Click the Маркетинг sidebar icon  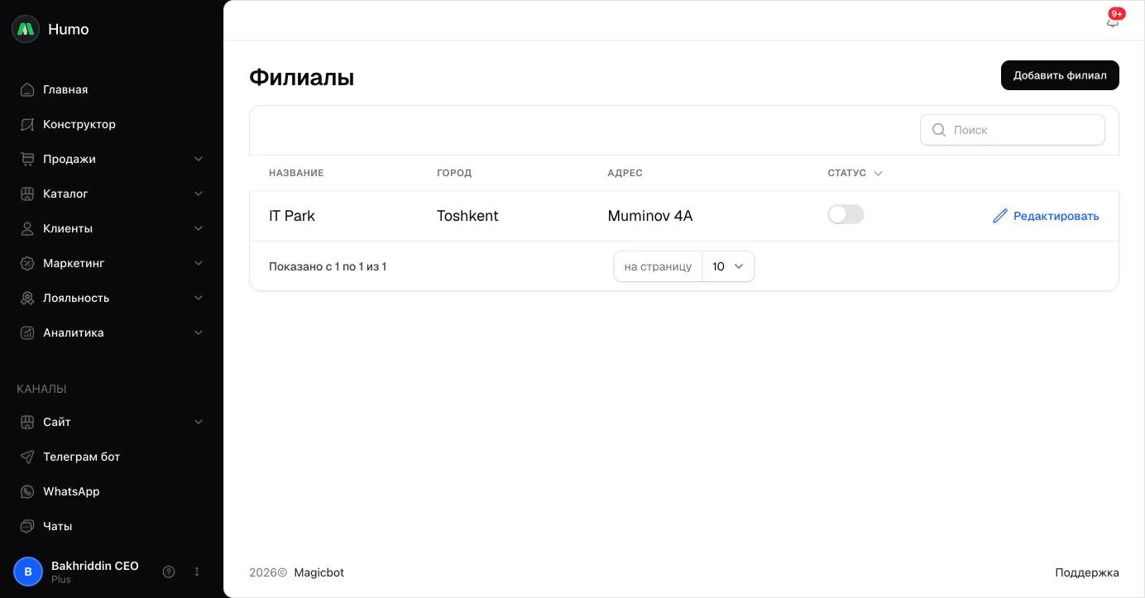point(27,263)
